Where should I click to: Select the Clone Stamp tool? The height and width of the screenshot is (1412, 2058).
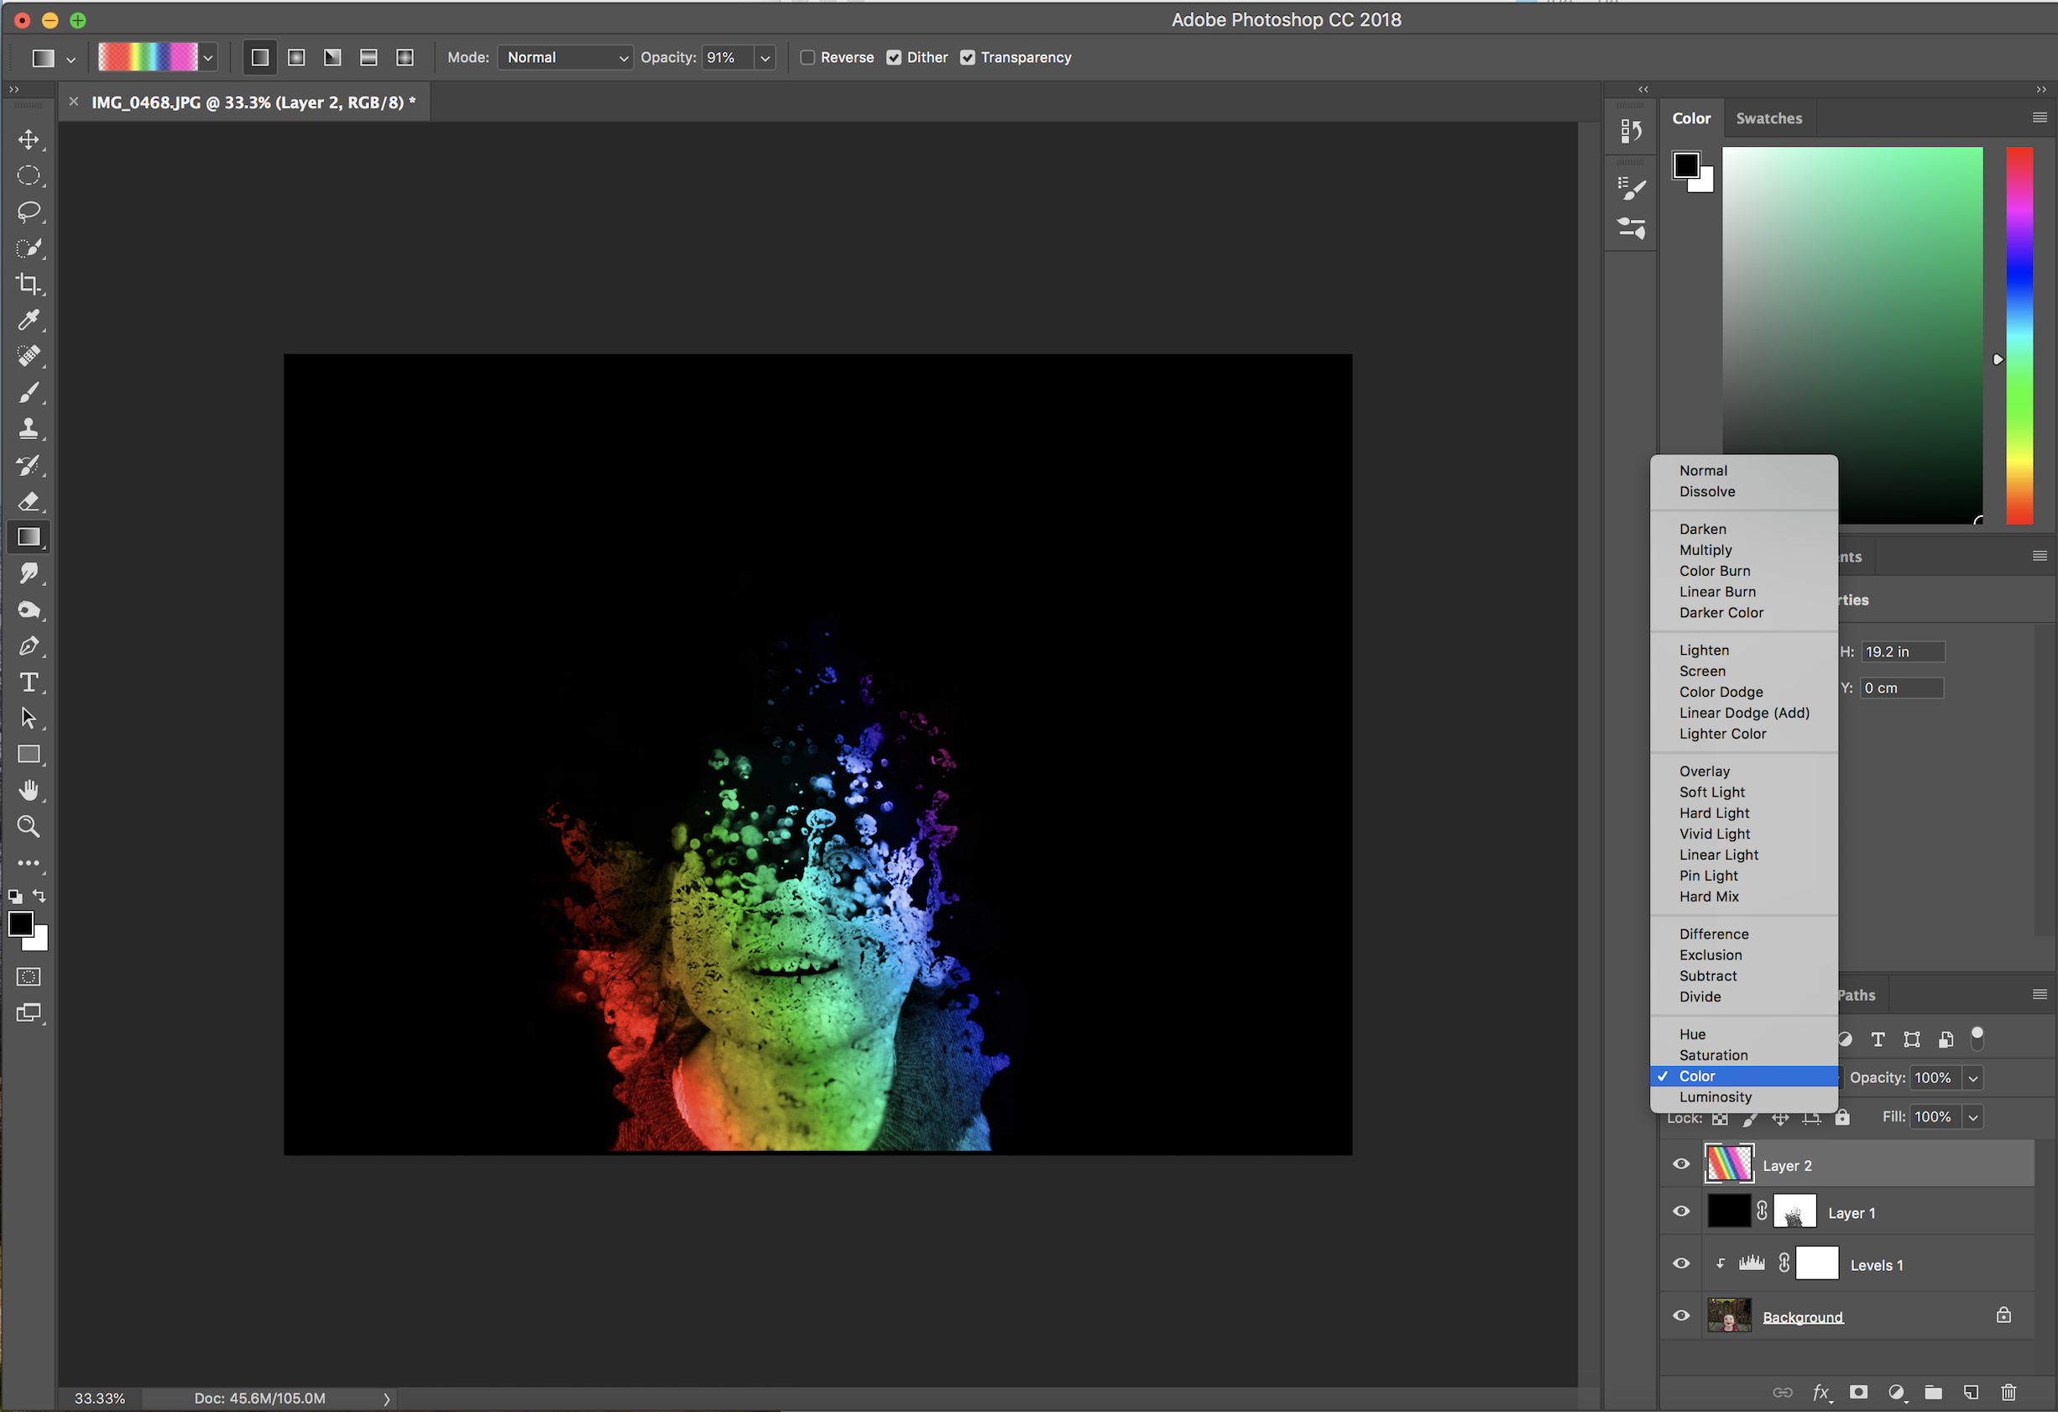click(x=29, y=429)
